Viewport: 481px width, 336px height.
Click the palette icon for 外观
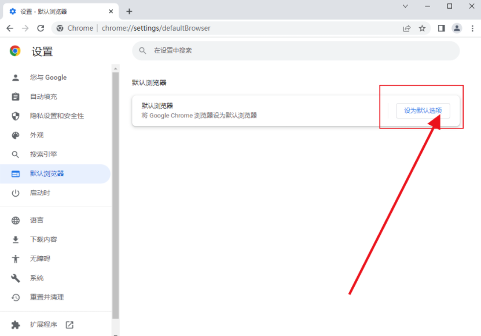click(x=15, y=135)
